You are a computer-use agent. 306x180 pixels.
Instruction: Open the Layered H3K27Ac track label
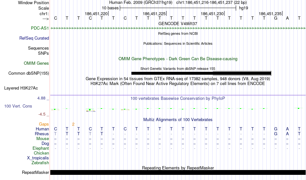21,88
